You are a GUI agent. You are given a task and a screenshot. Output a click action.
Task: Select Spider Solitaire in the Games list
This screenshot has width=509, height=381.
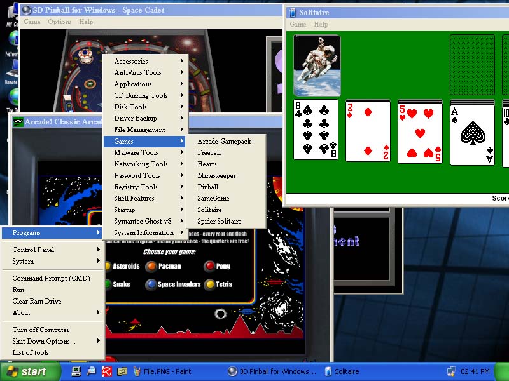220,221
